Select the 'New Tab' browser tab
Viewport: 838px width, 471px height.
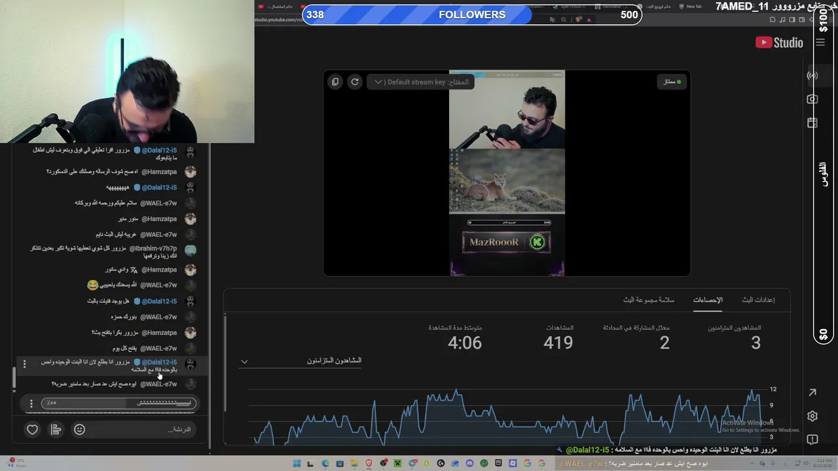pos(690,7)
